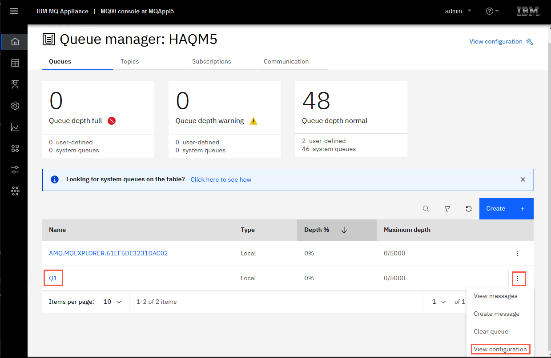551x358 pixels.
Task: Click overflow menu button for Q1 row
Action: [517, 278]
